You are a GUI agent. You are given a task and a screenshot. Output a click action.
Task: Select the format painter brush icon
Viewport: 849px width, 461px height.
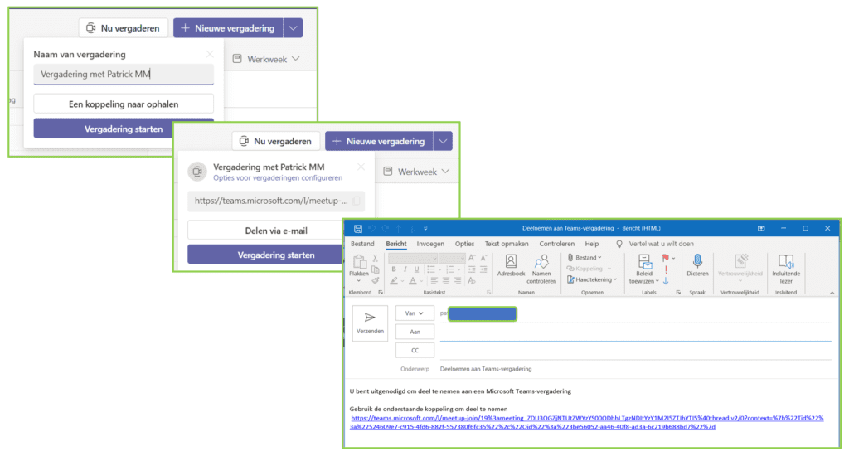coord(375,280)
